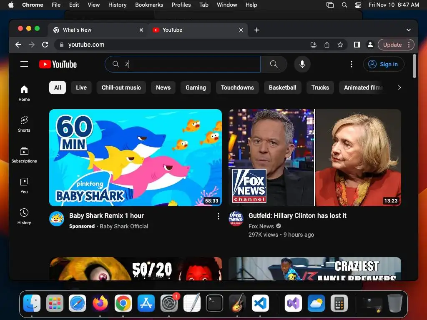Screen dimensions: 427x320
Task: Click the search magnifier button
Action: 274,64
